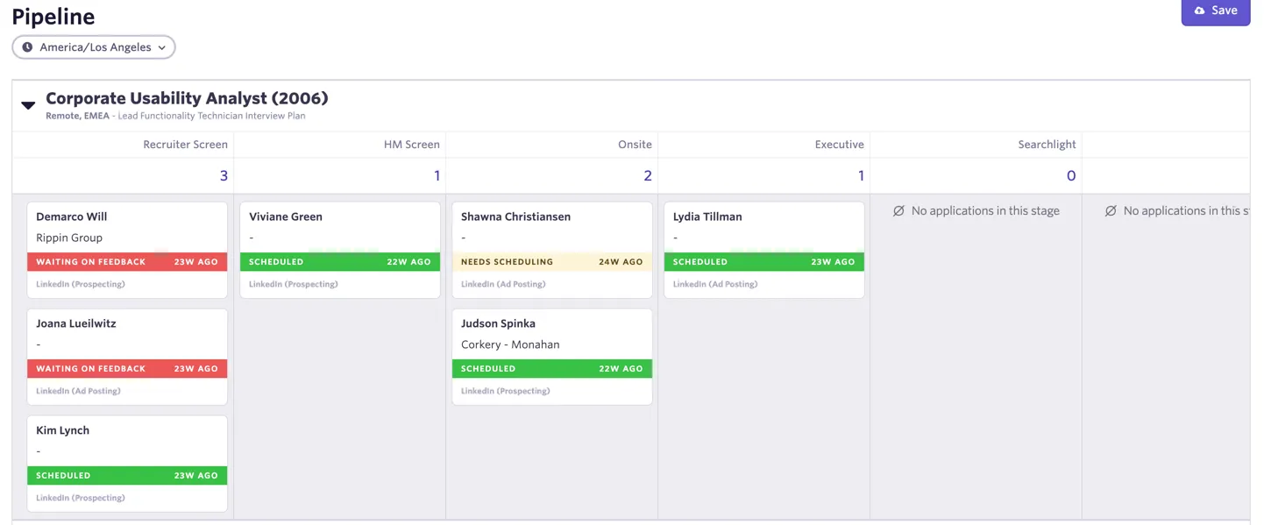Open the Lydia Tillman candidate card
Screen dimensions: 1264x525
764,250
